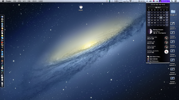Open the 이동 menu
This screenshot has height=100, width=179.
[x=29, y=1]
